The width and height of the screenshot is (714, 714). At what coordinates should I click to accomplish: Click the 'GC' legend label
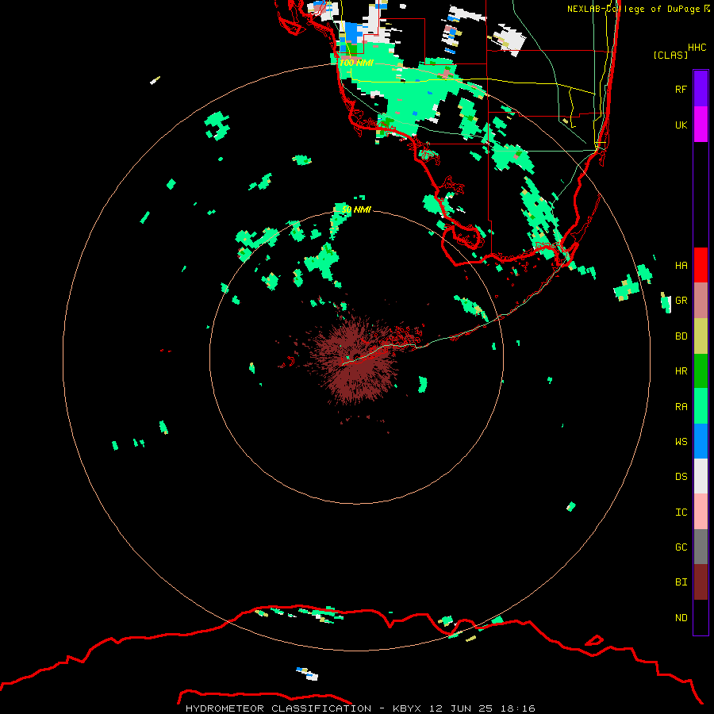(681, 547)
